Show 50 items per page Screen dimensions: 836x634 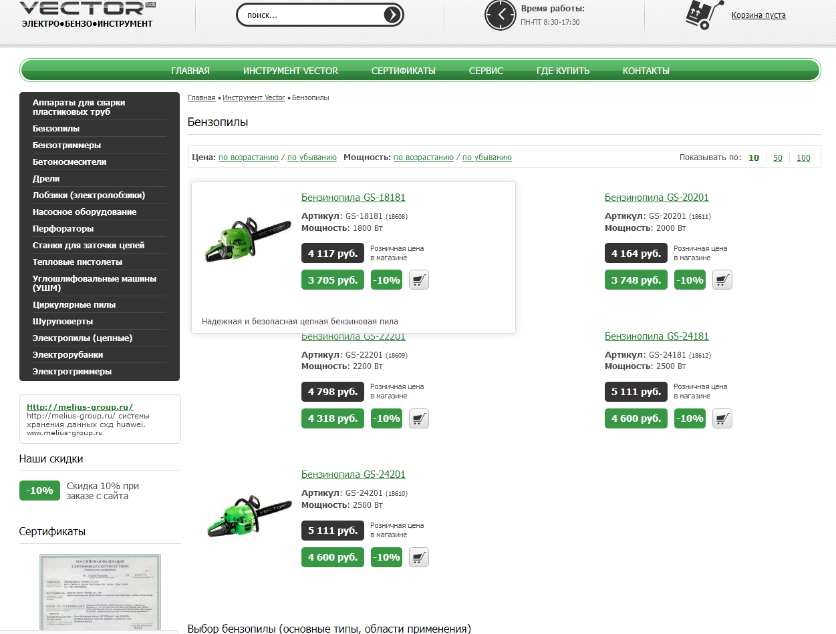point(778,158)
